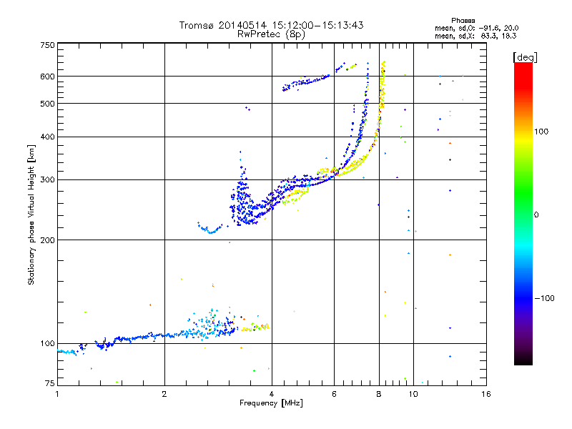The image size is (572, 429).
Task: Click the x-axis '8' tick label
Action: click(x=379, y=394)
